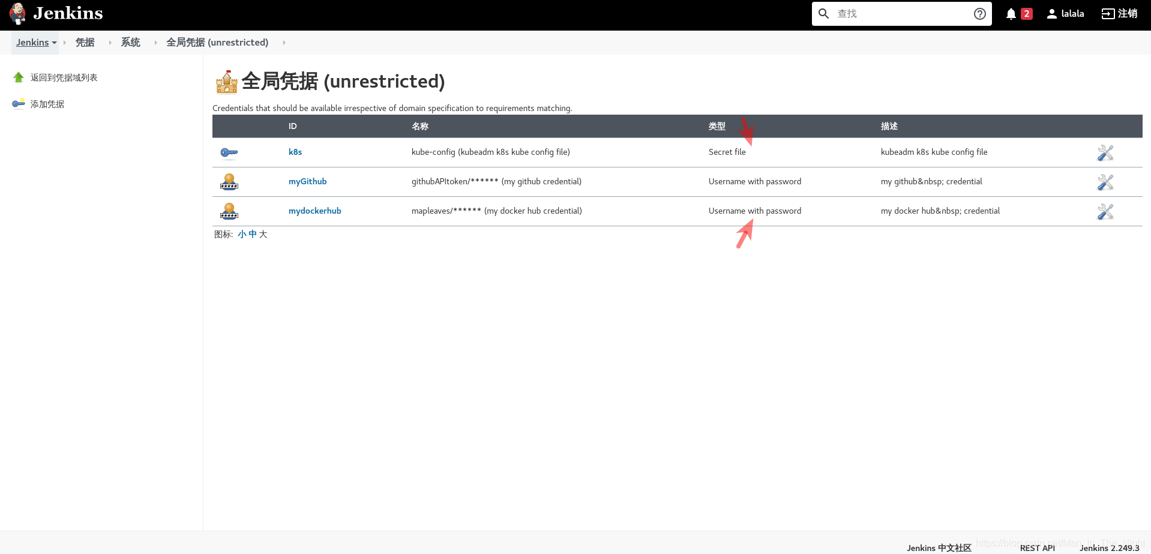Image resolution: width=1151 pixels, height=554 pixels.
Task: Go to the 凭据 breadcrumb
Action: [x=85, y=42]
